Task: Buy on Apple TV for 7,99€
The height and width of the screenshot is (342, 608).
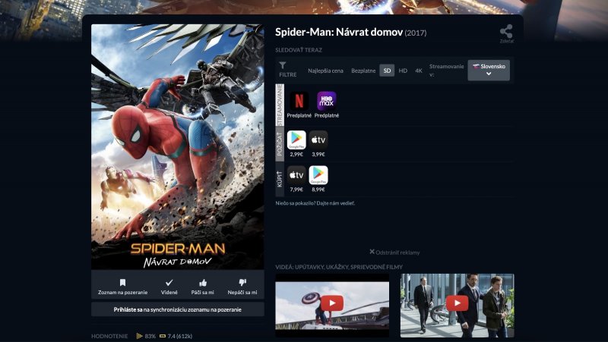Action: 296,175
